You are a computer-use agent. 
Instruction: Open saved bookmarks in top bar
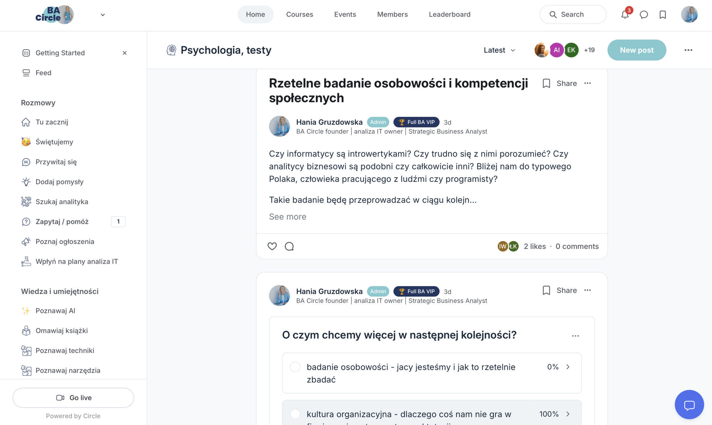point(662,15)
